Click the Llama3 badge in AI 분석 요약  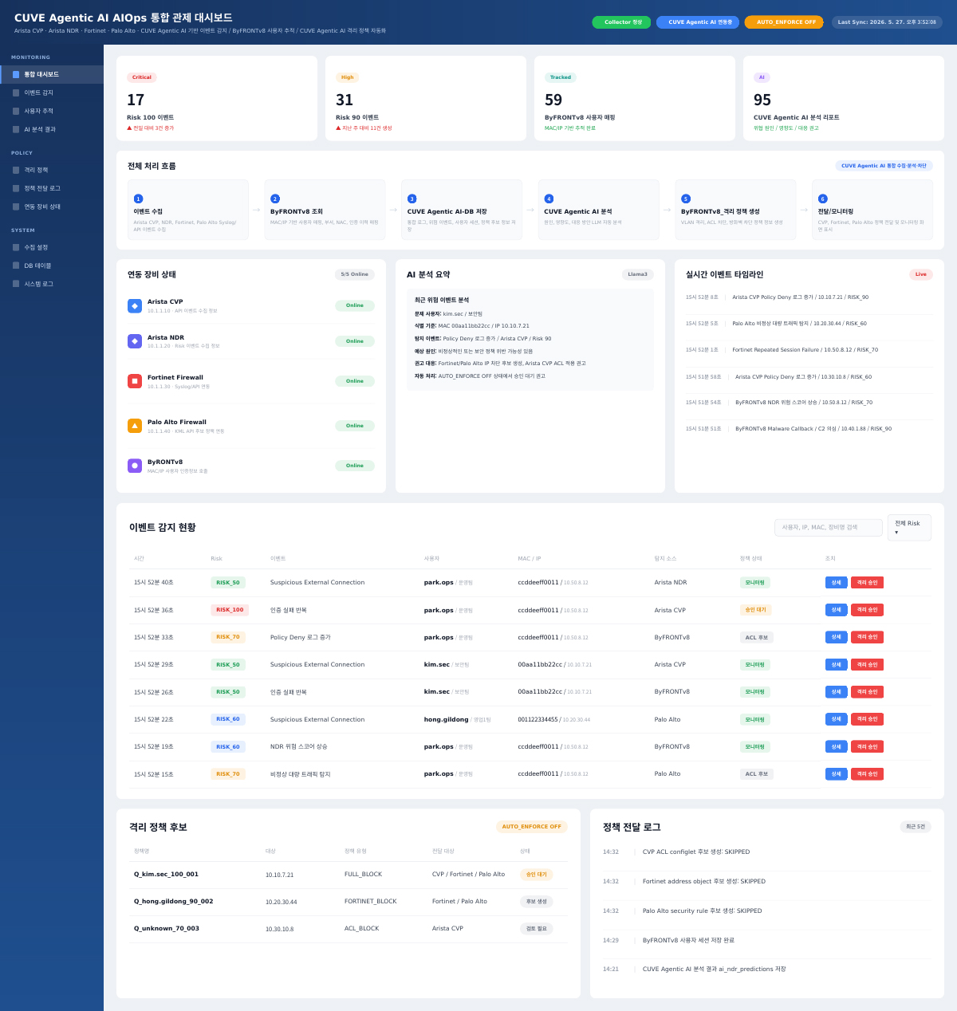[638, 274]
